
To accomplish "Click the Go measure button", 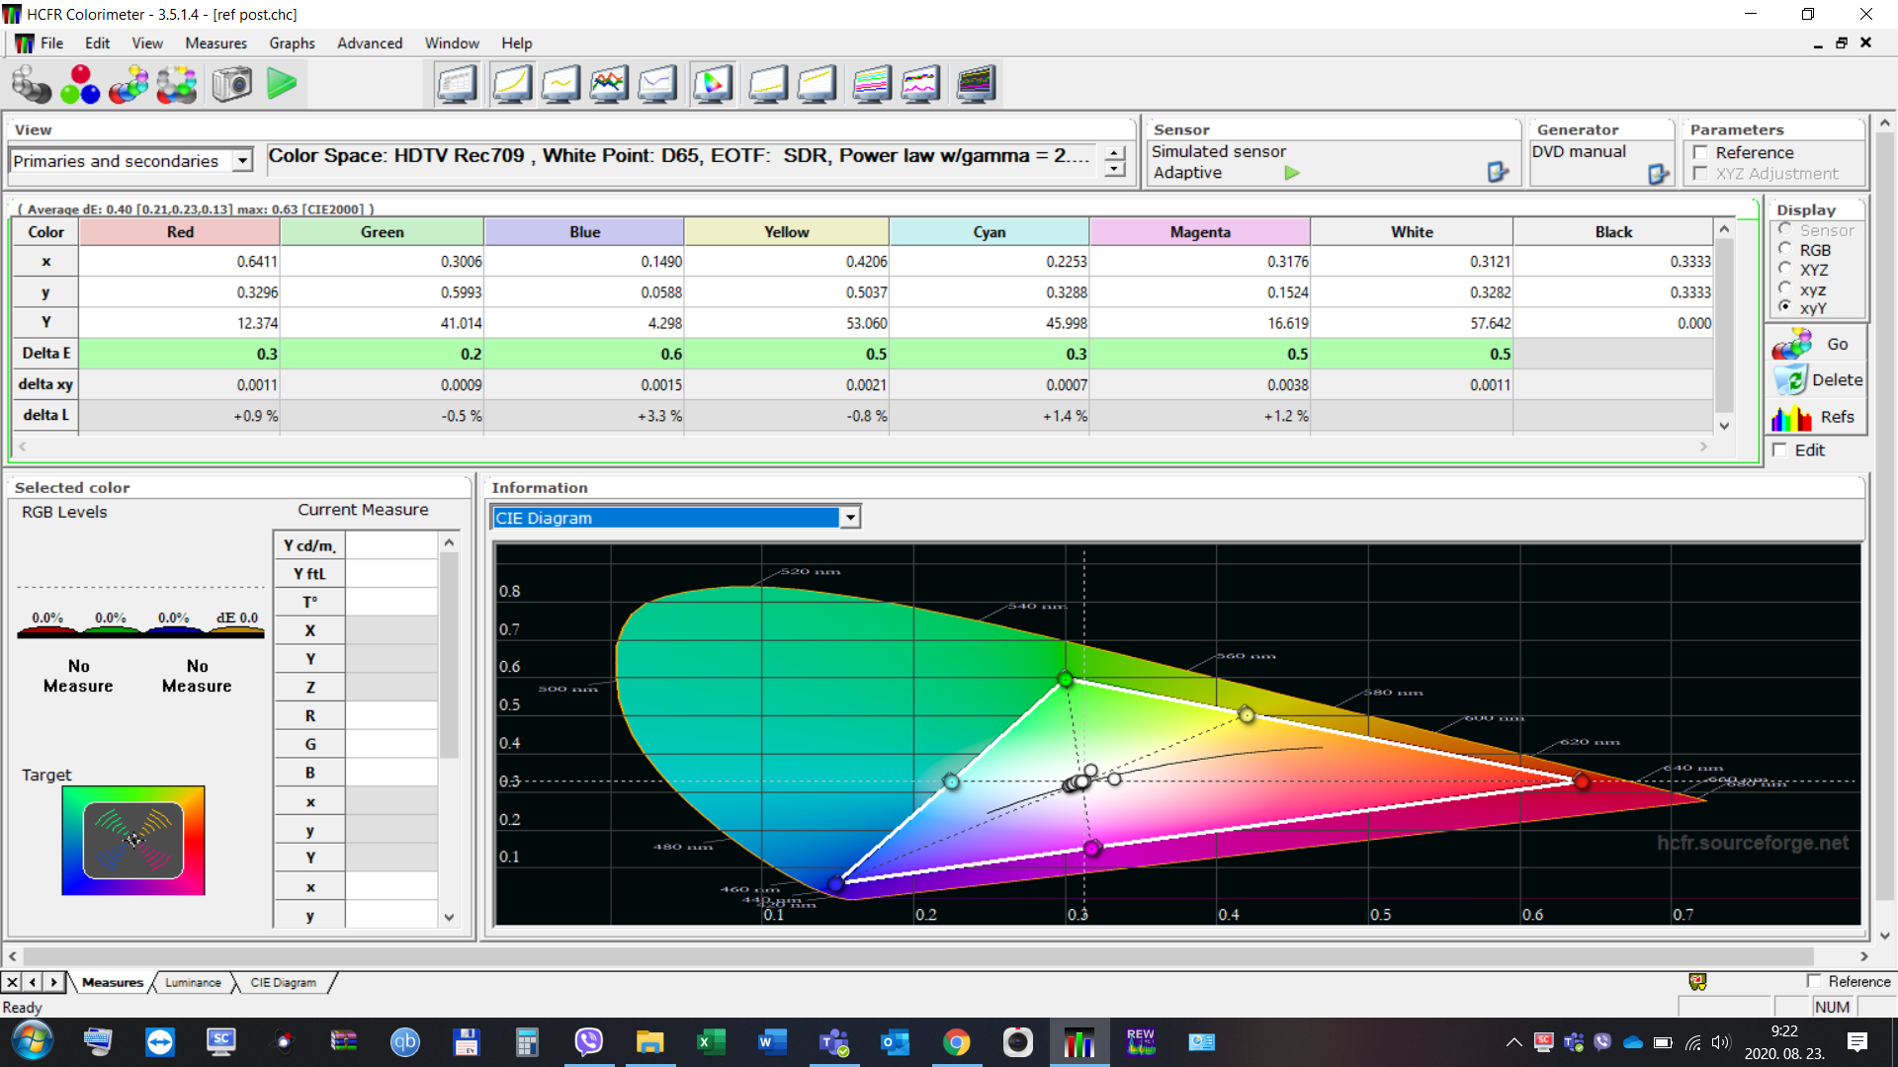I will point(1817,344).
